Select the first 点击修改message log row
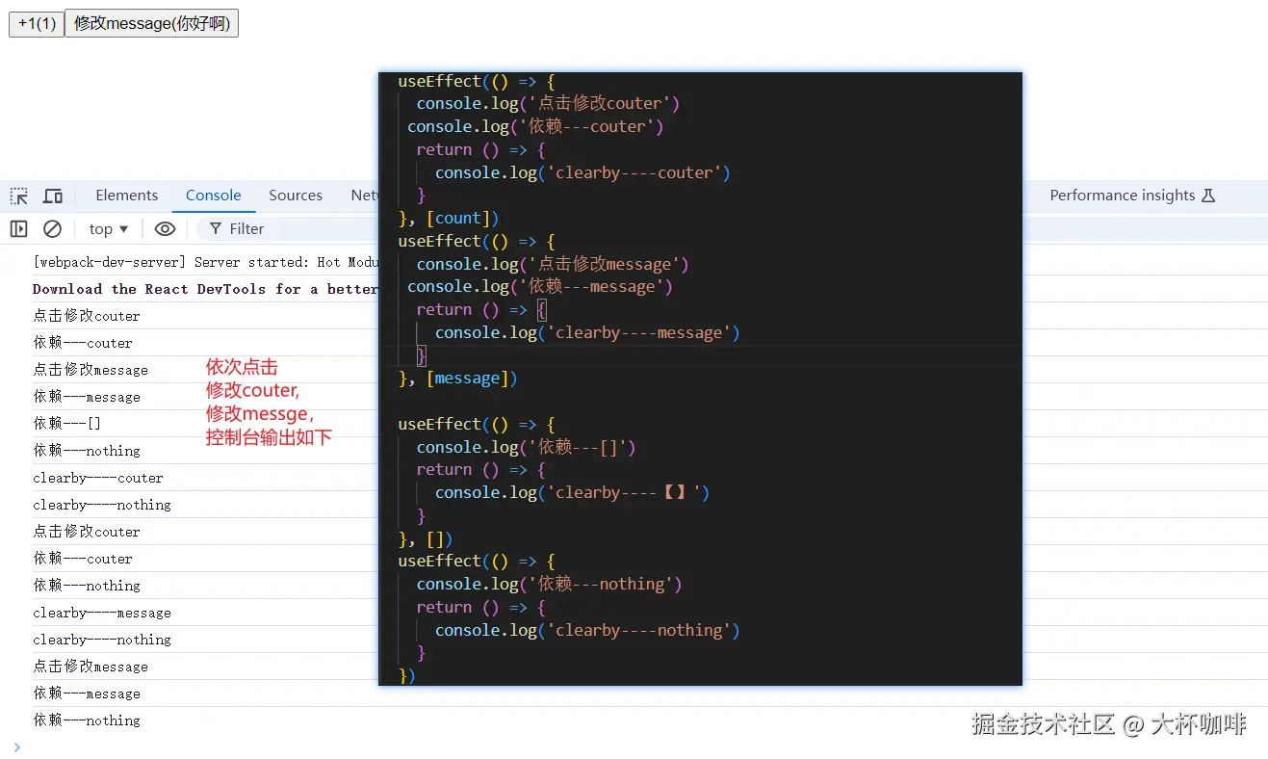Viewport: 1268px width, 759px height. coord(91,370)
